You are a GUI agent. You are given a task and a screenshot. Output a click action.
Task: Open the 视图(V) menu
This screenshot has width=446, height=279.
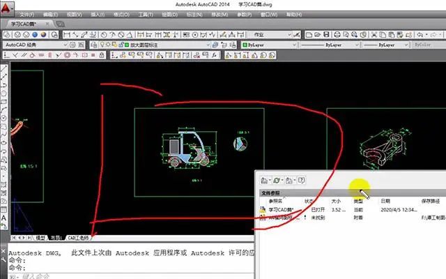pos(75,15)
